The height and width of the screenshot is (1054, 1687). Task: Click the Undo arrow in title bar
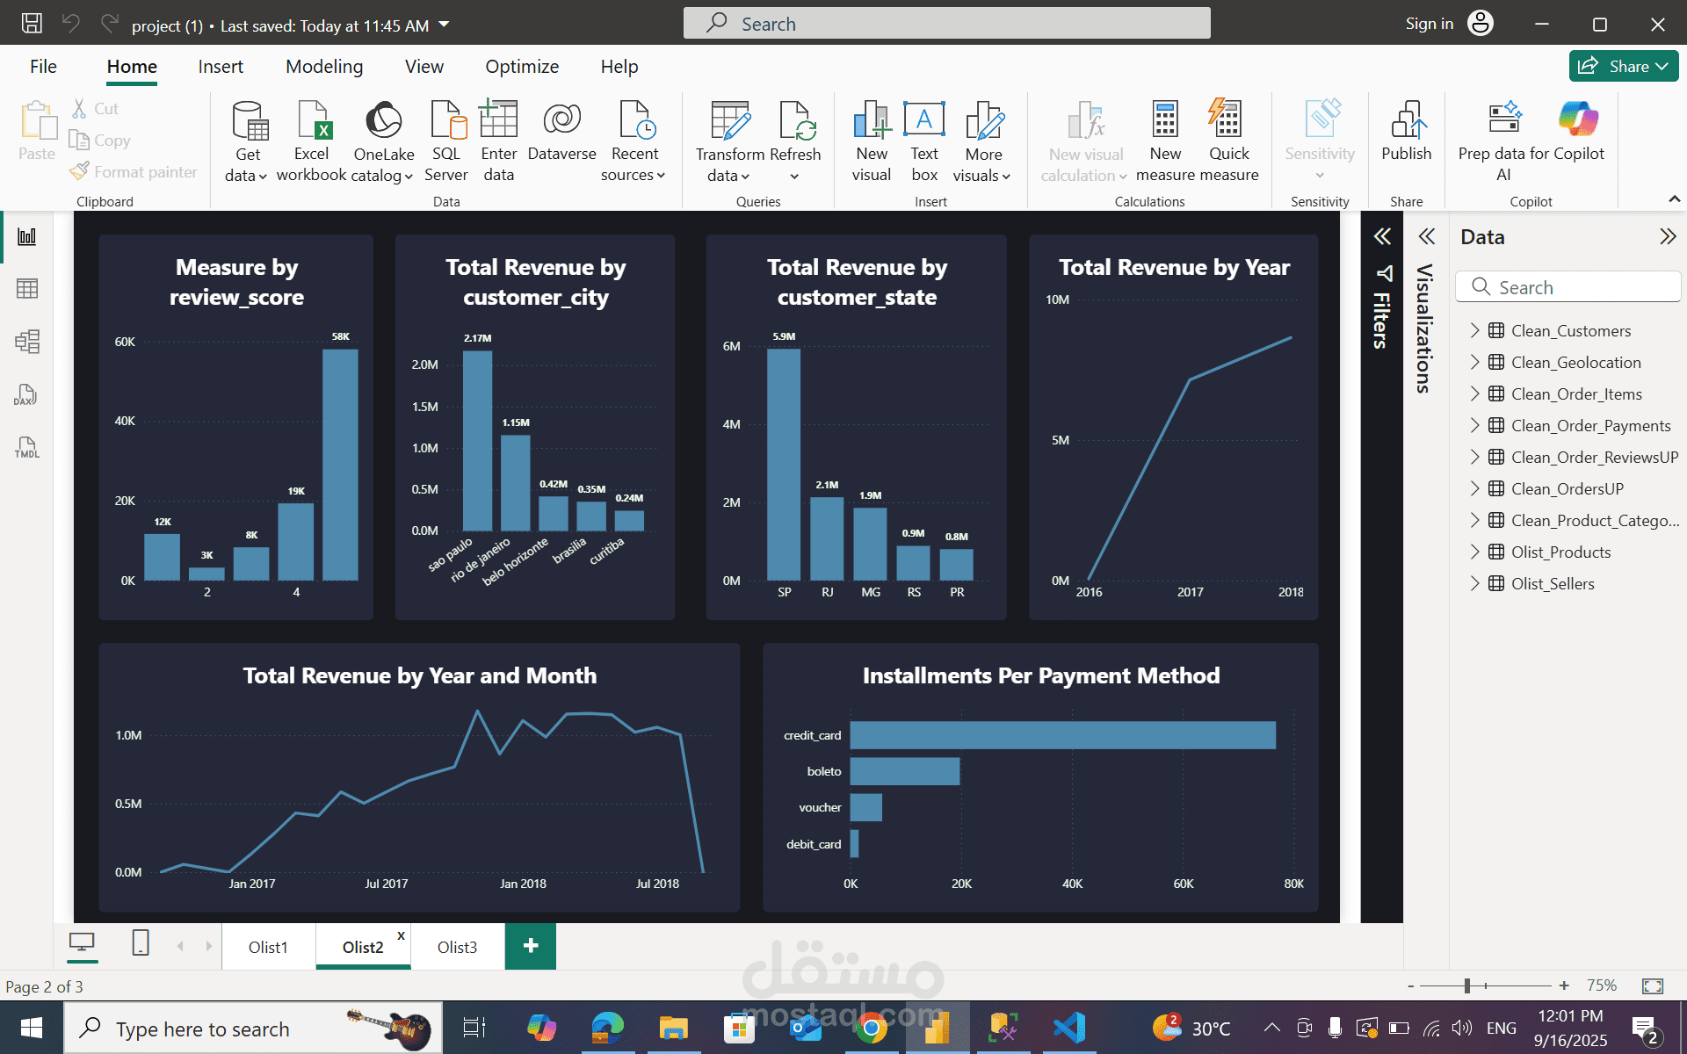pos(71,24)
